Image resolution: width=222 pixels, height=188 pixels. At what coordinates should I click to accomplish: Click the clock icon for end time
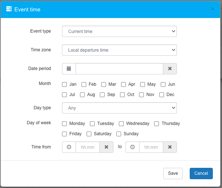132,147
